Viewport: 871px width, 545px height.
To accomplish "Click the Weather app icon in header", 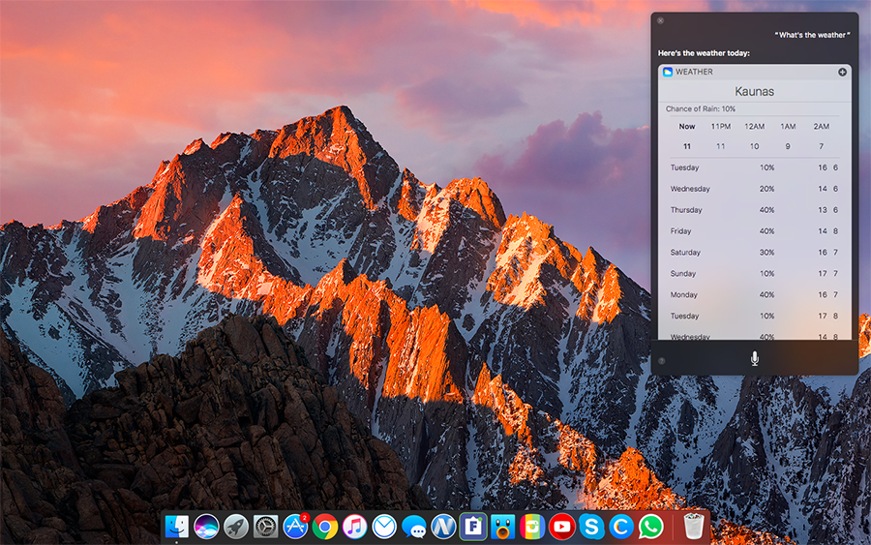I will (668, 72).
